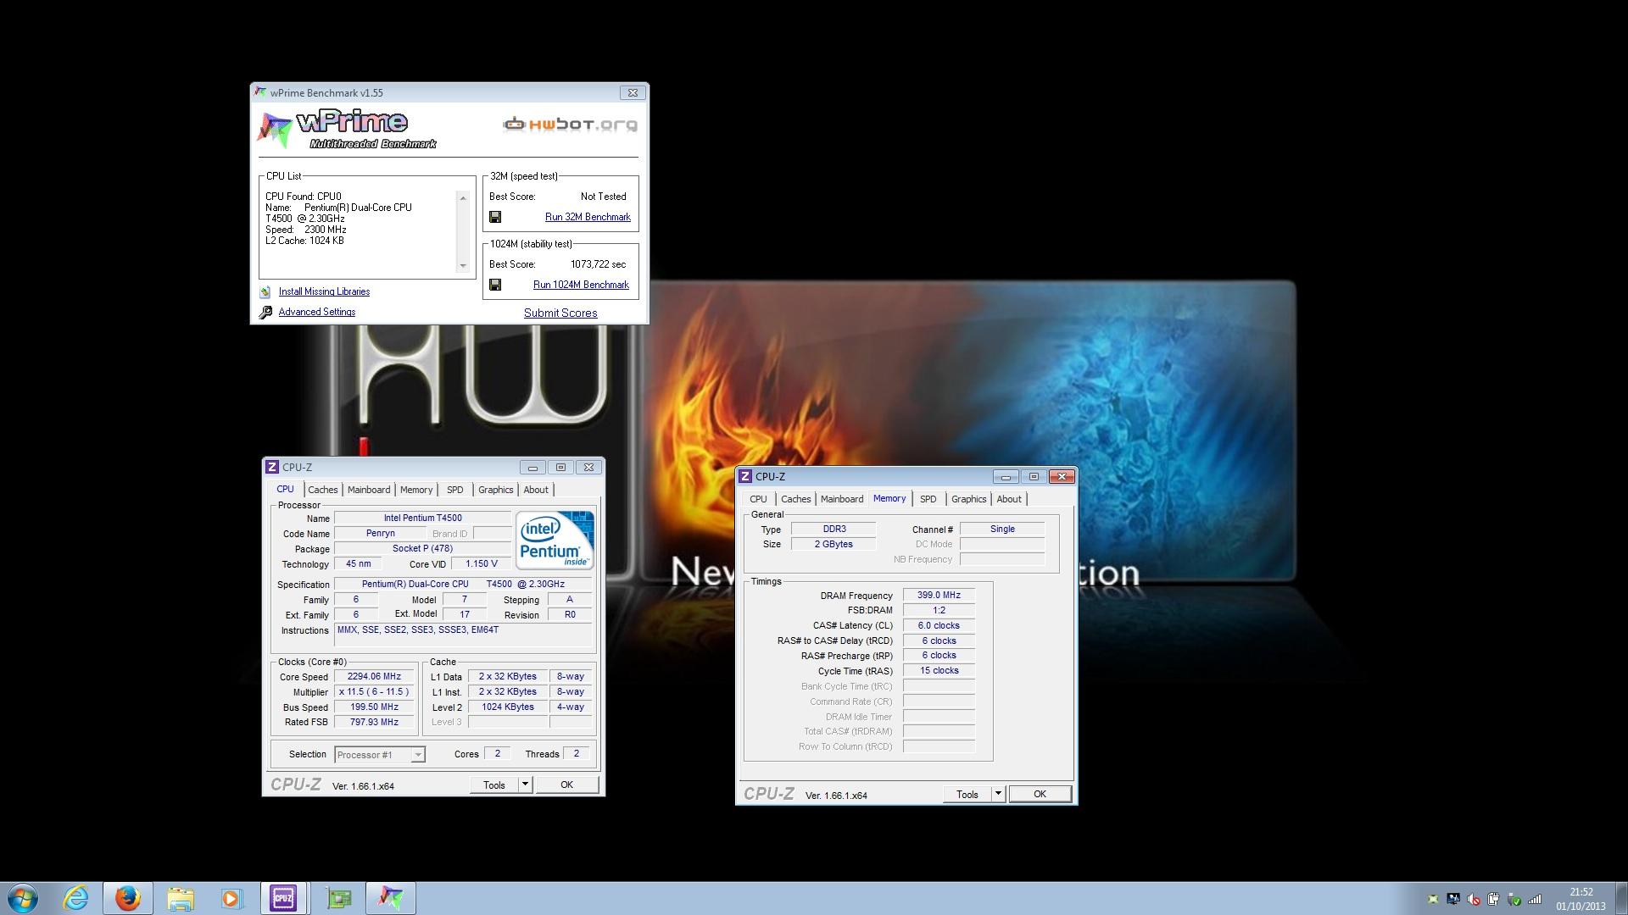The image size is (1628, 915).
Task: Open SPD tab in the Memory window
Action: pos(928,499)
